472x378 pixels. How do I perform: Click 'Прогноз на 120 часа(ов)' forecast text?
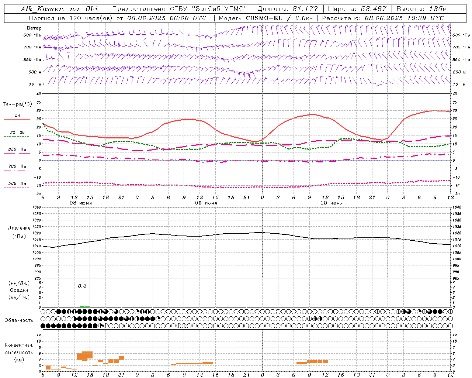pyautogui.click(x=71, y=18)
